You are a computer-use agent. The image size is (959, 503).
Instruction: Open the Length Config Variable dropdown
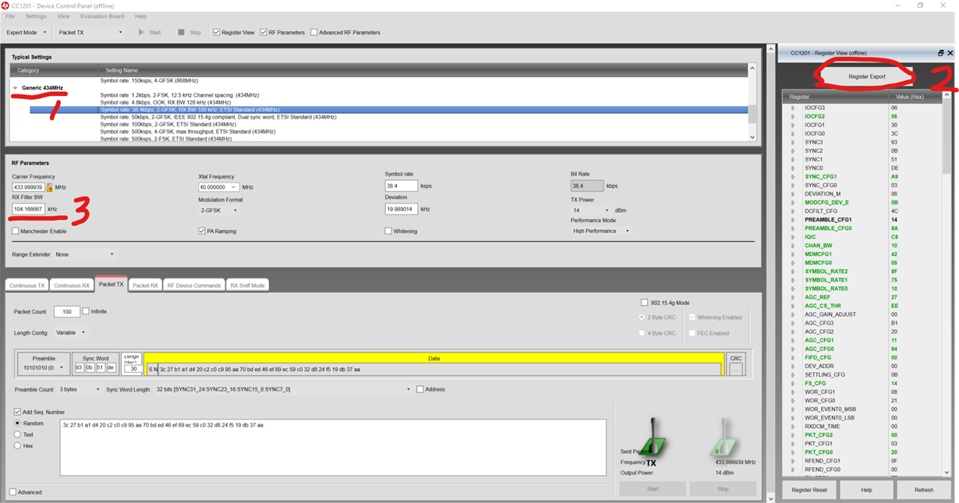(x=70, y=332)
